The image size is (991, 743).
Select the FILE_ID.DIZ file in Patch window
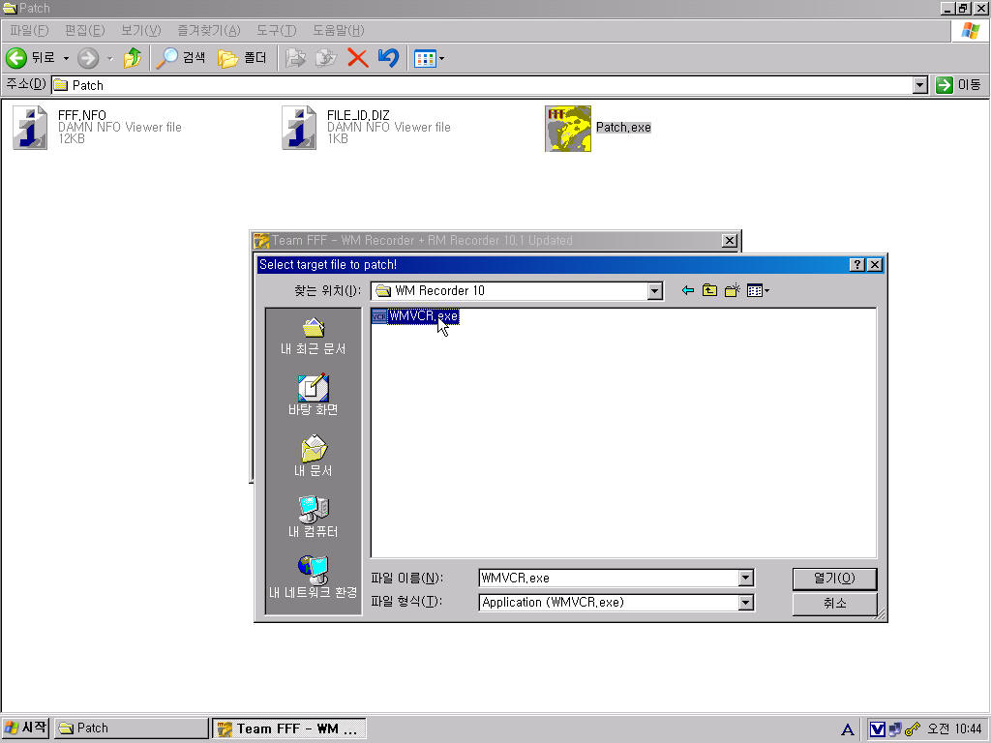(x=367, y=127)
